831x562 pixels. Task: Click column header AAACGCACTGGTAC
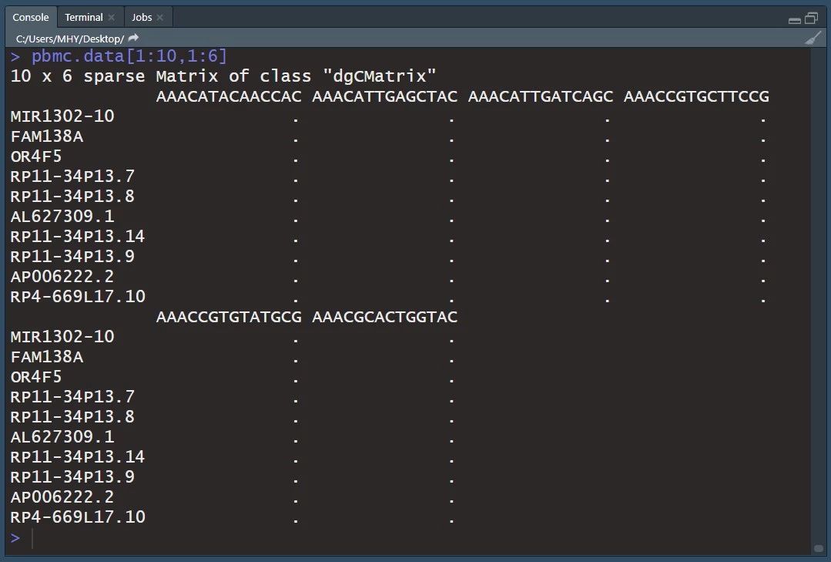click(385, 317)
